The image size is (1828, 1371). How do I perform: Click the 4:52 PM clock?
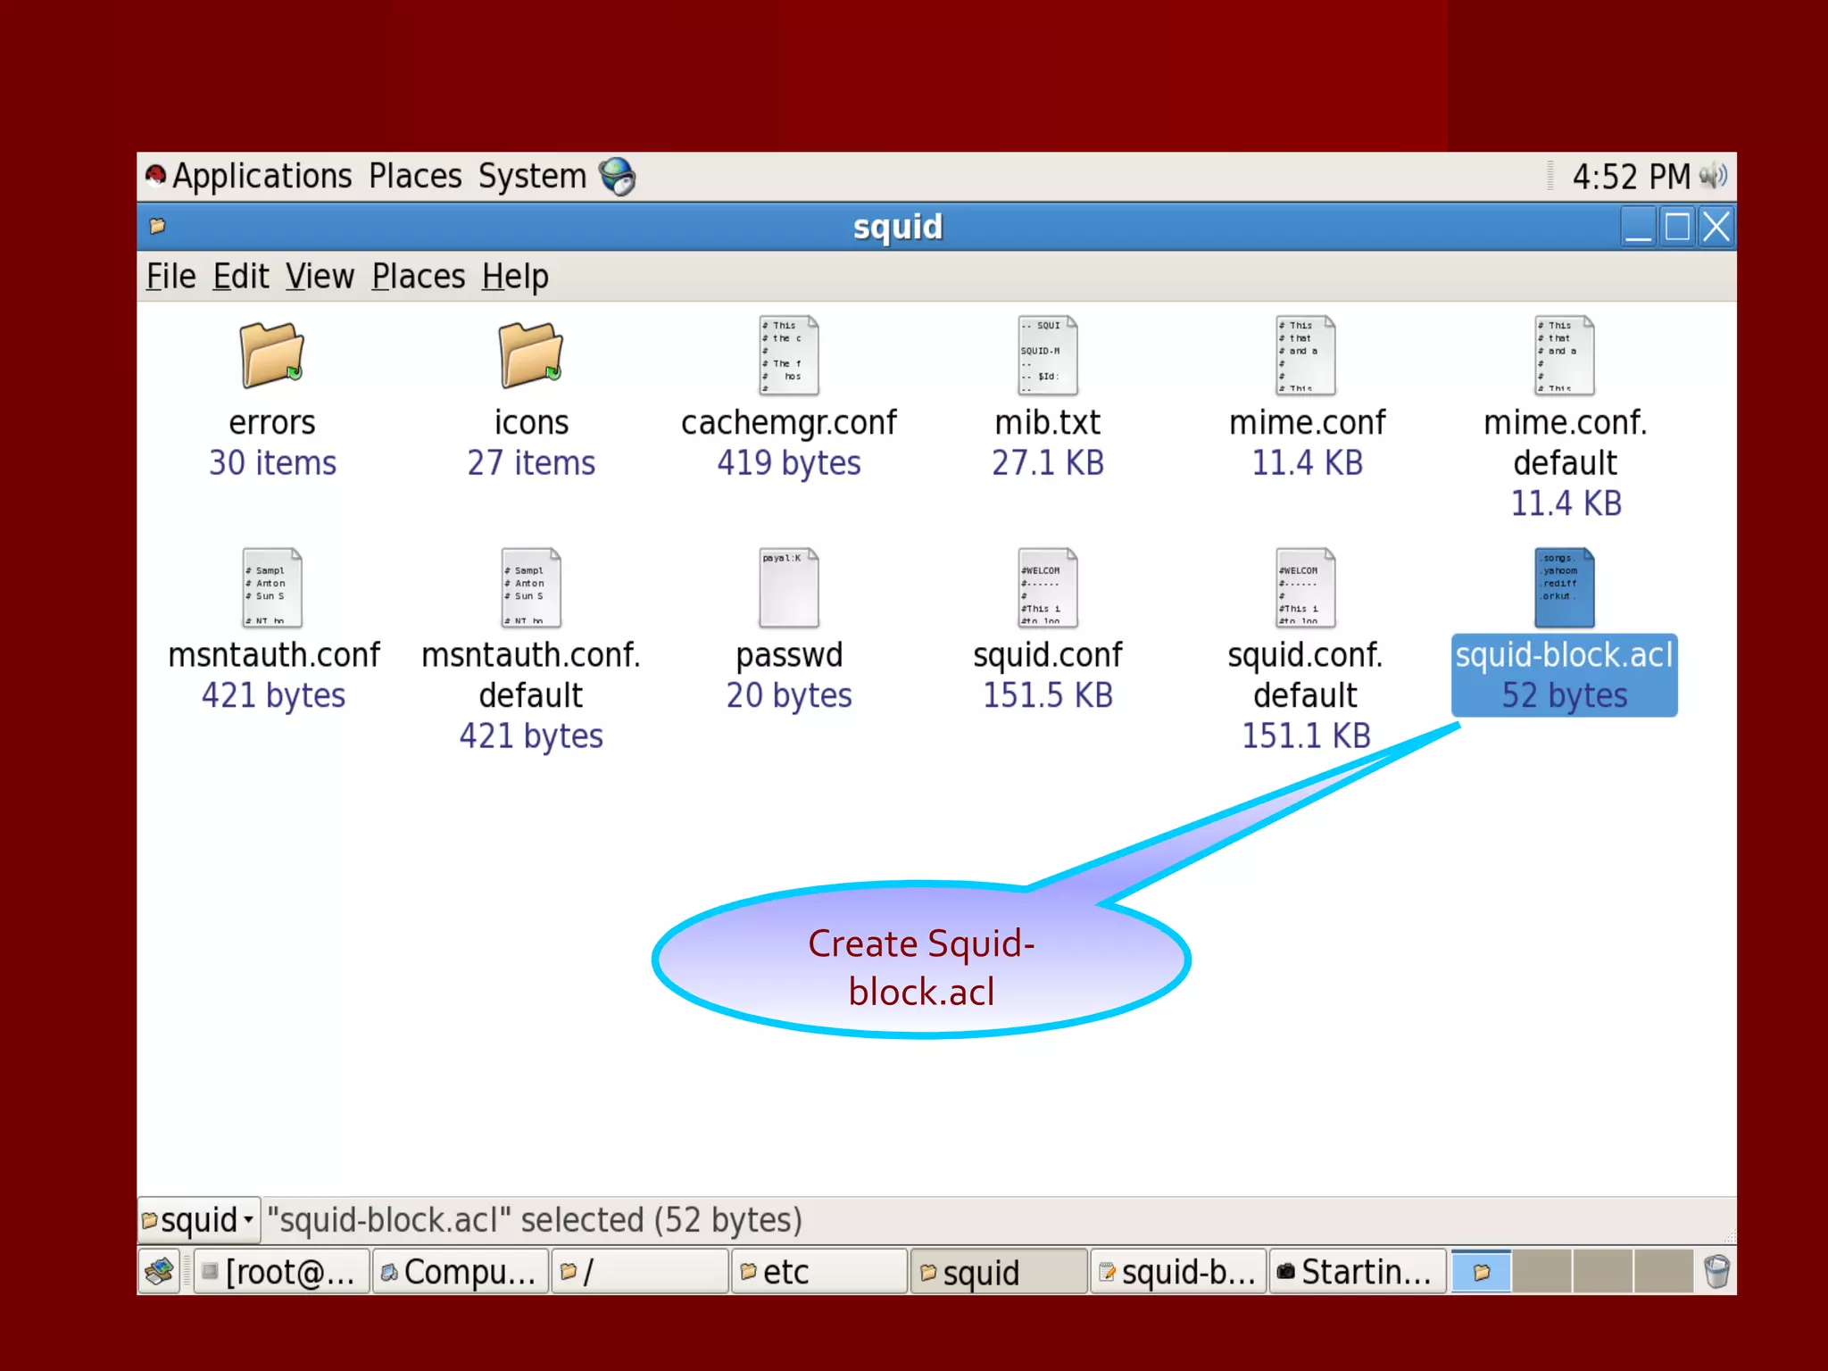pyautogui.click(x=1631, y=177)
